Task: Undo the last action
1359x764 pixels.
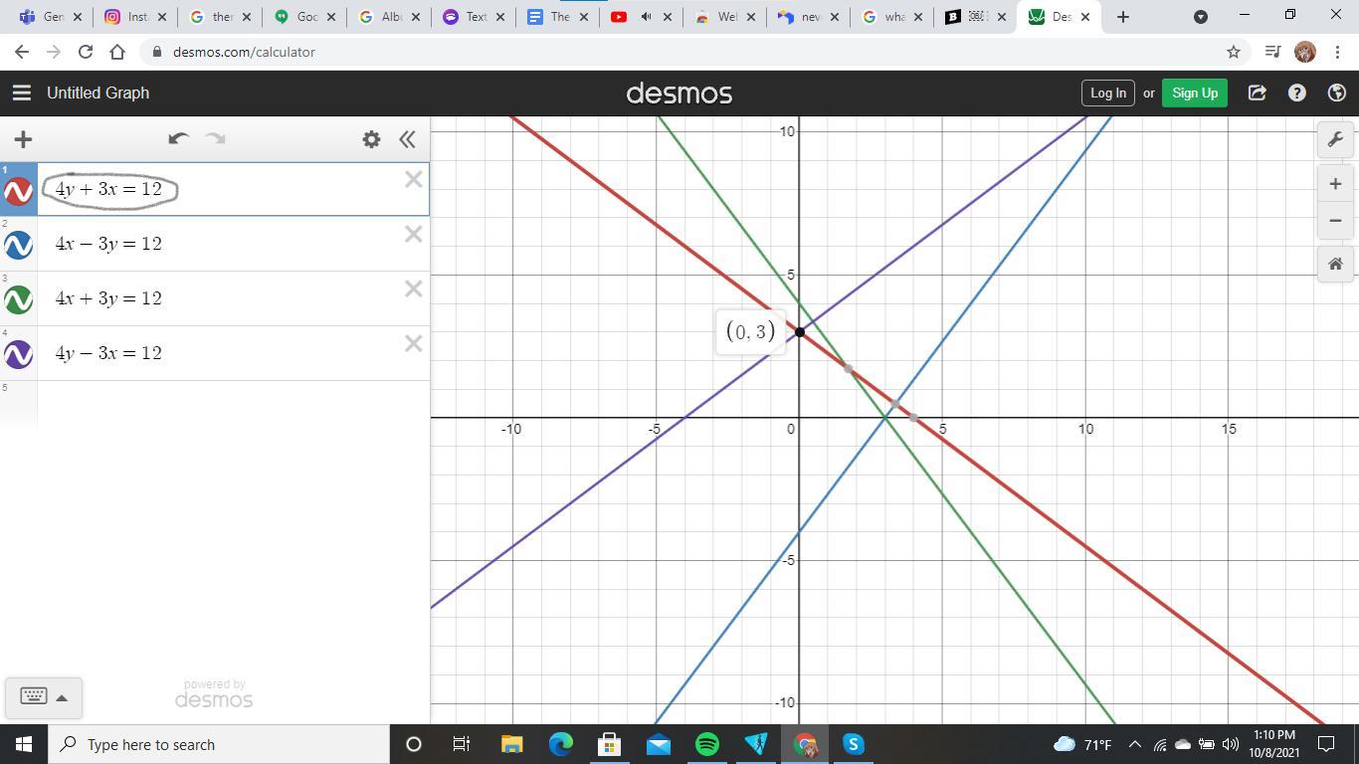Action: 179,139
